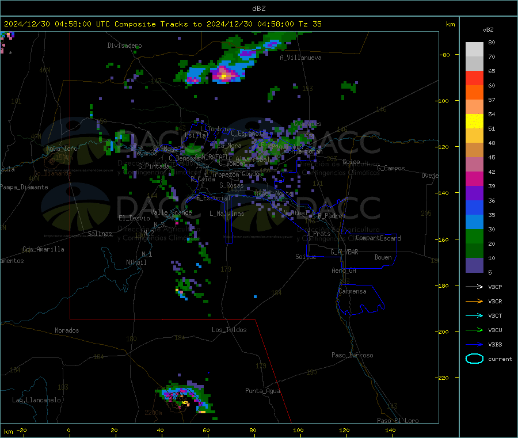Select the dark orange 57-60 dBZ swatch

[474, 93]
